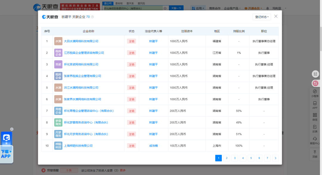Click legal representative 成浩楠 link

point(153,146)
